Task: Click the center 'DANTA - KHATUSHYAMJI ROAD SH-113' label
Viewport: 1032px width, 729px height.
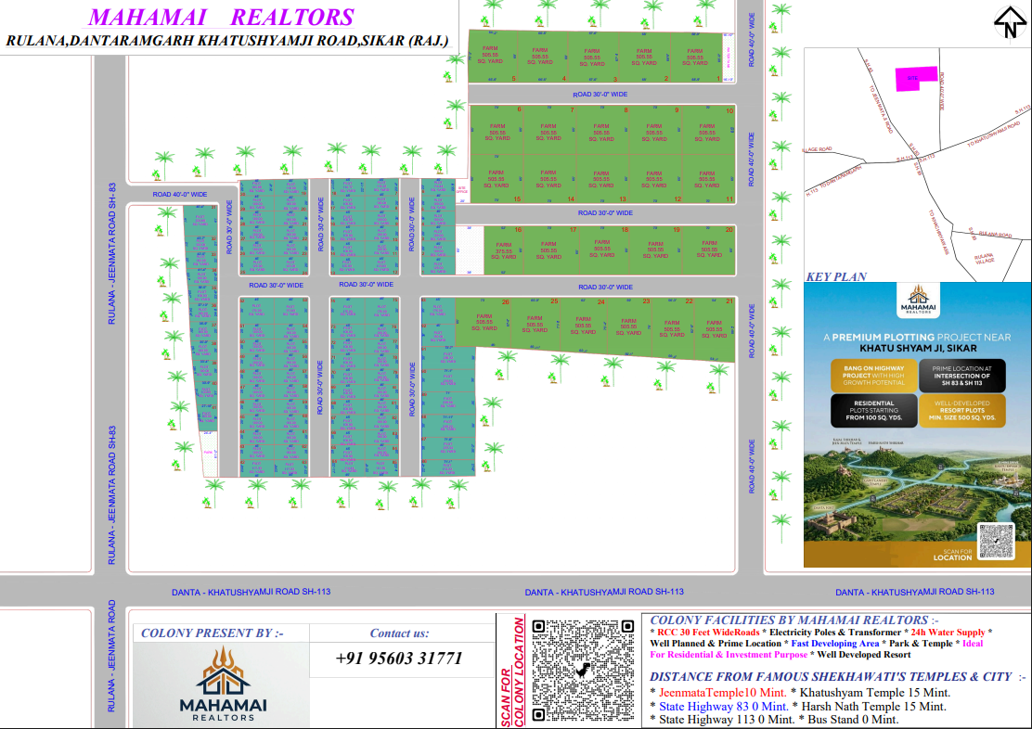Action: point(603,592)
